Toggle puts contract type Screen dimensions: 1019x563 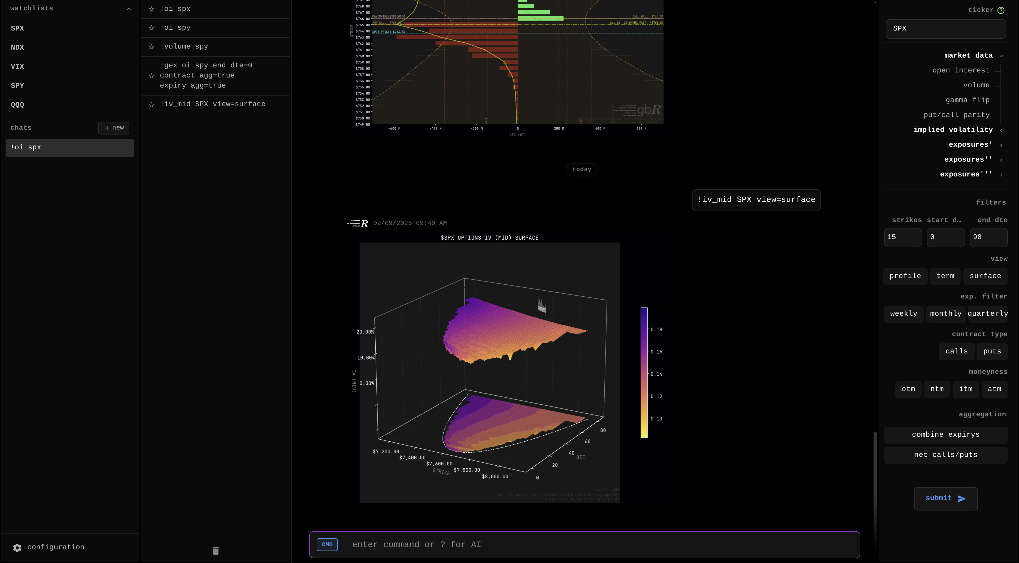(992, 352)
